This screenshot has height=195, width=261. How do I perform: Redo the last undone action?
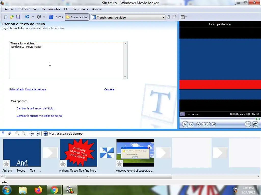[39, 17]
